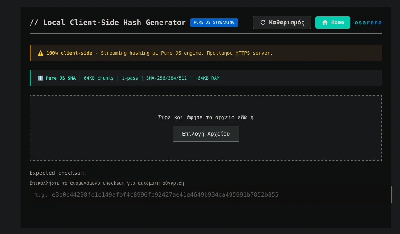400x234 pixels.
Task: Click the yellow warning triangle icon
Action: (41, 53)
